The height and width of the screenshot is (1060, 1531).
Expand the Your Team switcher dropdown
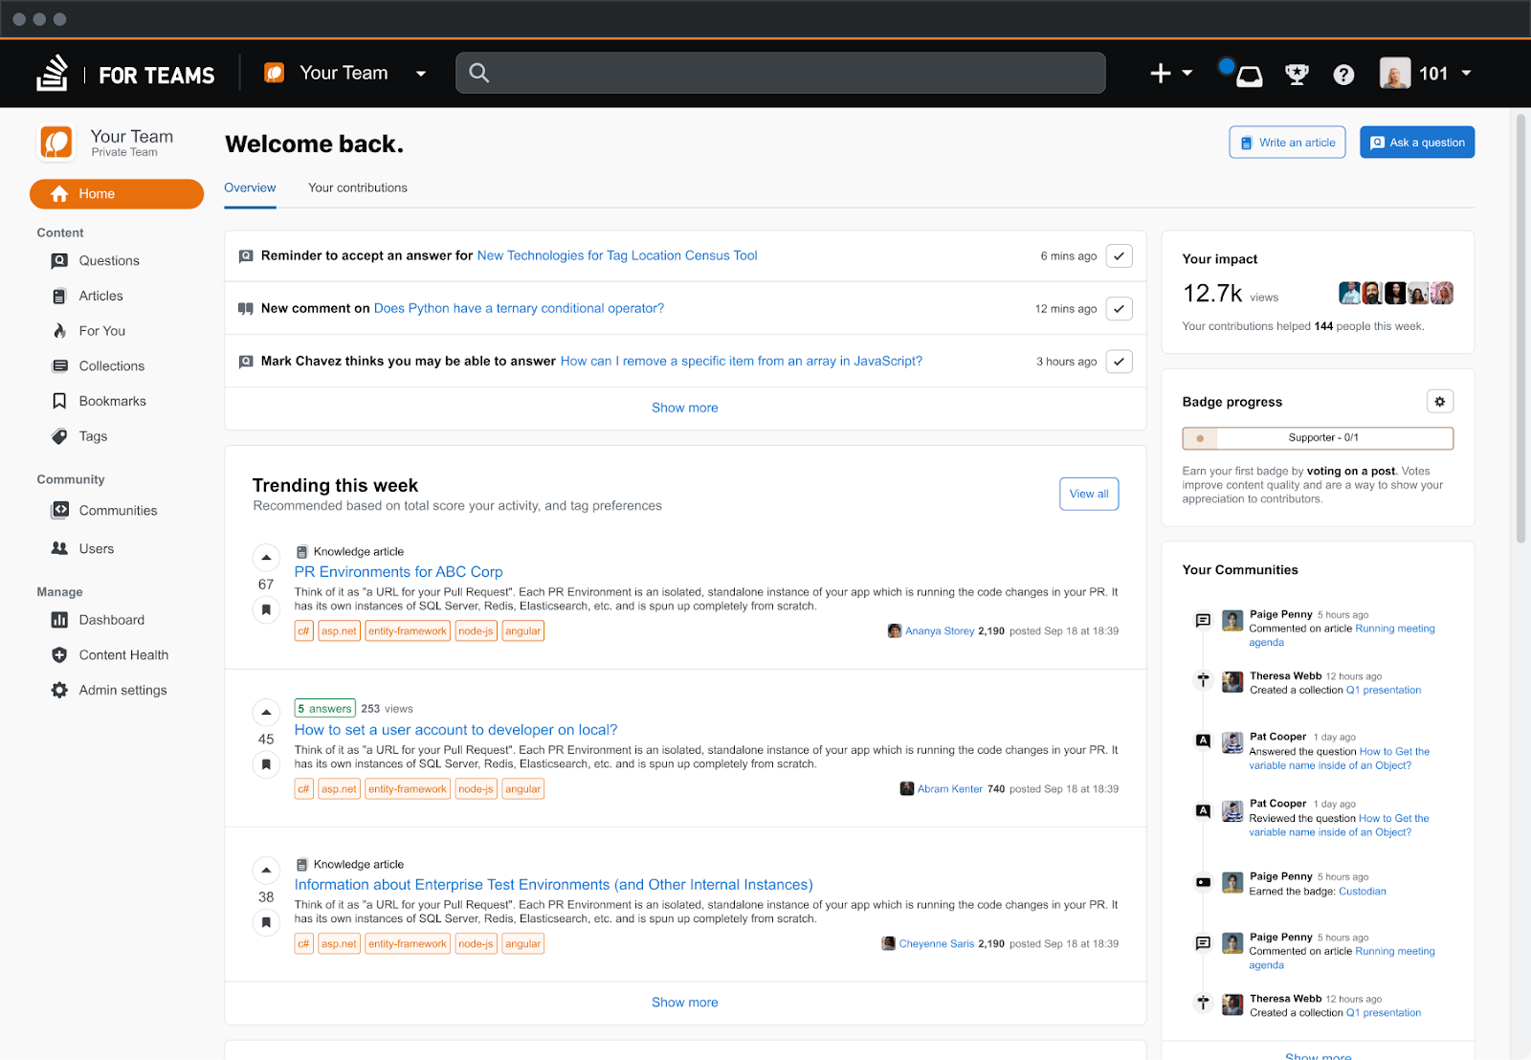[421, 73]
